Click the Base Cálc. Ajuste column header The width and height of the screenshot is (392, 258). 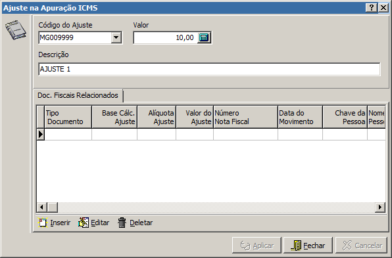114,117
